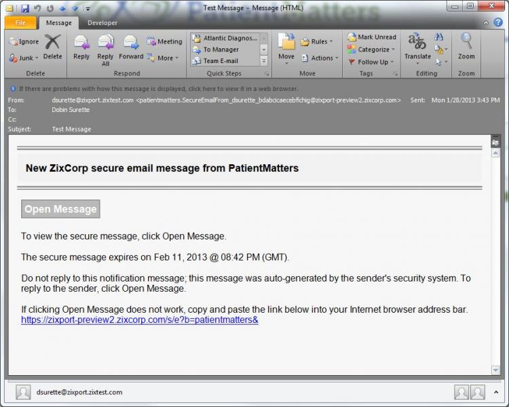This screenshot has width=509, height=407.
Task: Click the Find binoculars icon
Action: (x=439, y=37)
